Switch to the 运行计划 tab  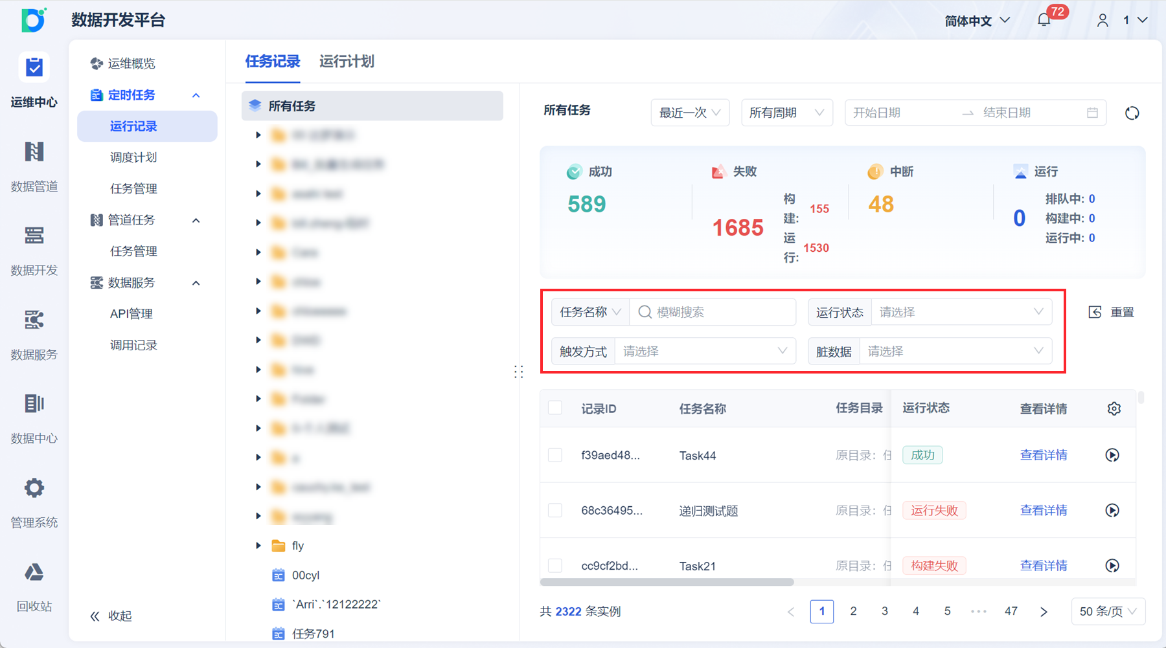coord(347,61)
